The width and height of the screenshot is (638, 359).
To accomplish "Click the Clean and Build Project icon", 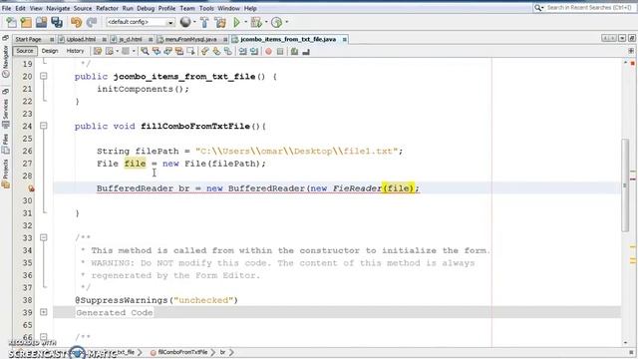I will tap(220, 22).
